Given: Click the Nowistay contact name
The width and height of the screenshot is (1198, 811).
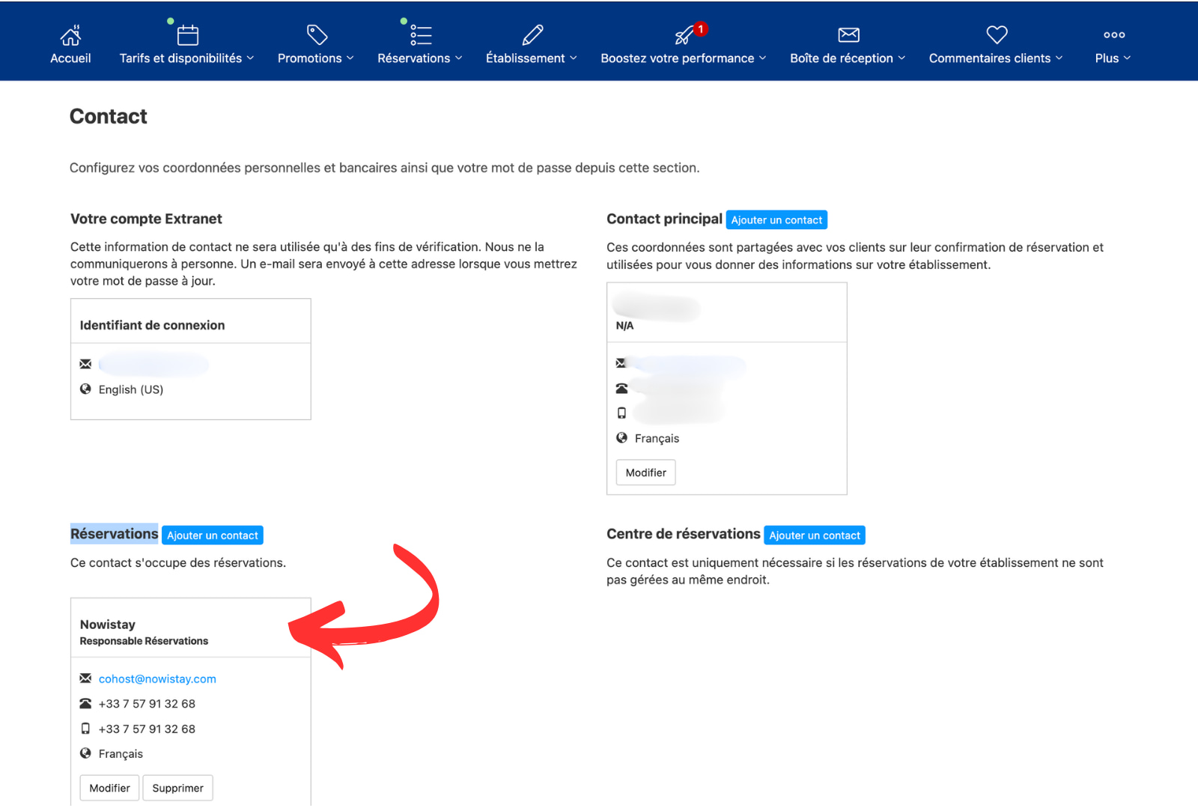Looking at the screenshot, I should click(108, 625).
